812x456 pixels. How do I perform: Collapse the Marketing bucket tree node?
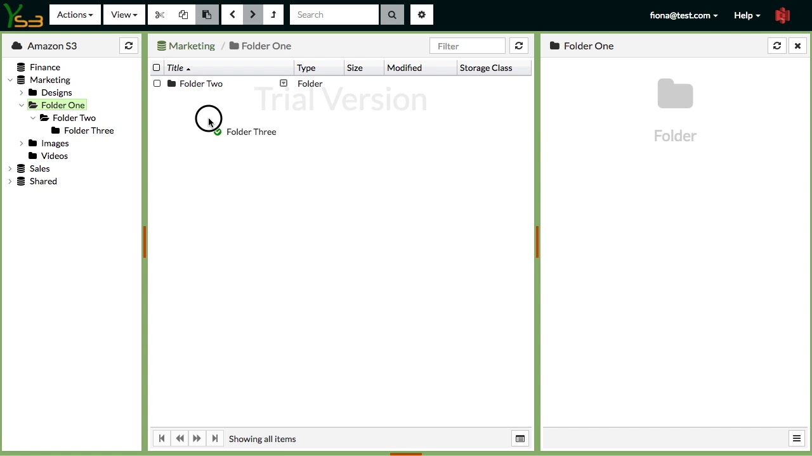[x=10, y=80]
